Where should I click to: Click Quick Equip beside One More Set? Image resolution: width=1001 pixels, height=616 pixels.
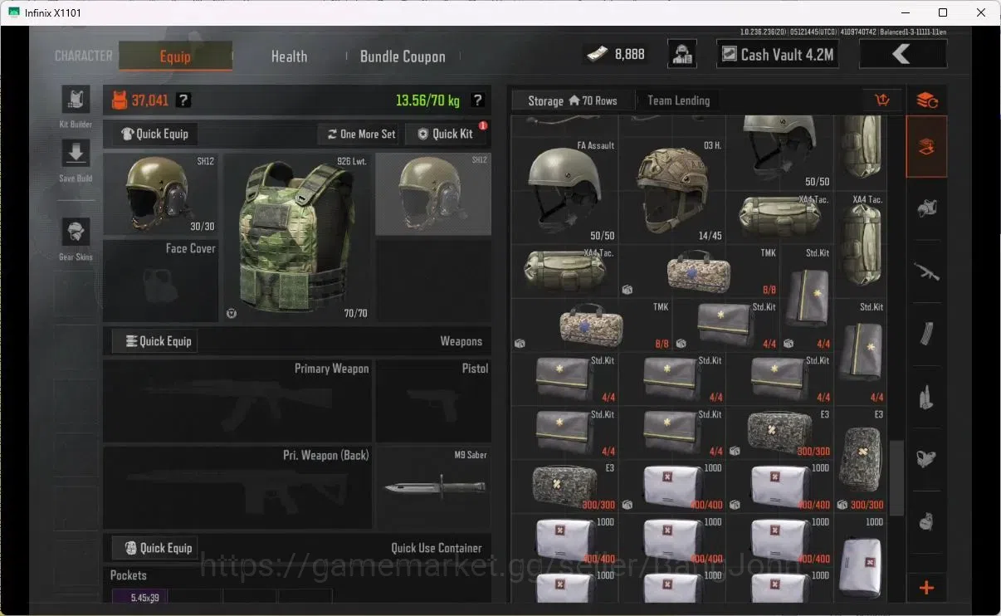pyautogui.click(x=154, y=134)
